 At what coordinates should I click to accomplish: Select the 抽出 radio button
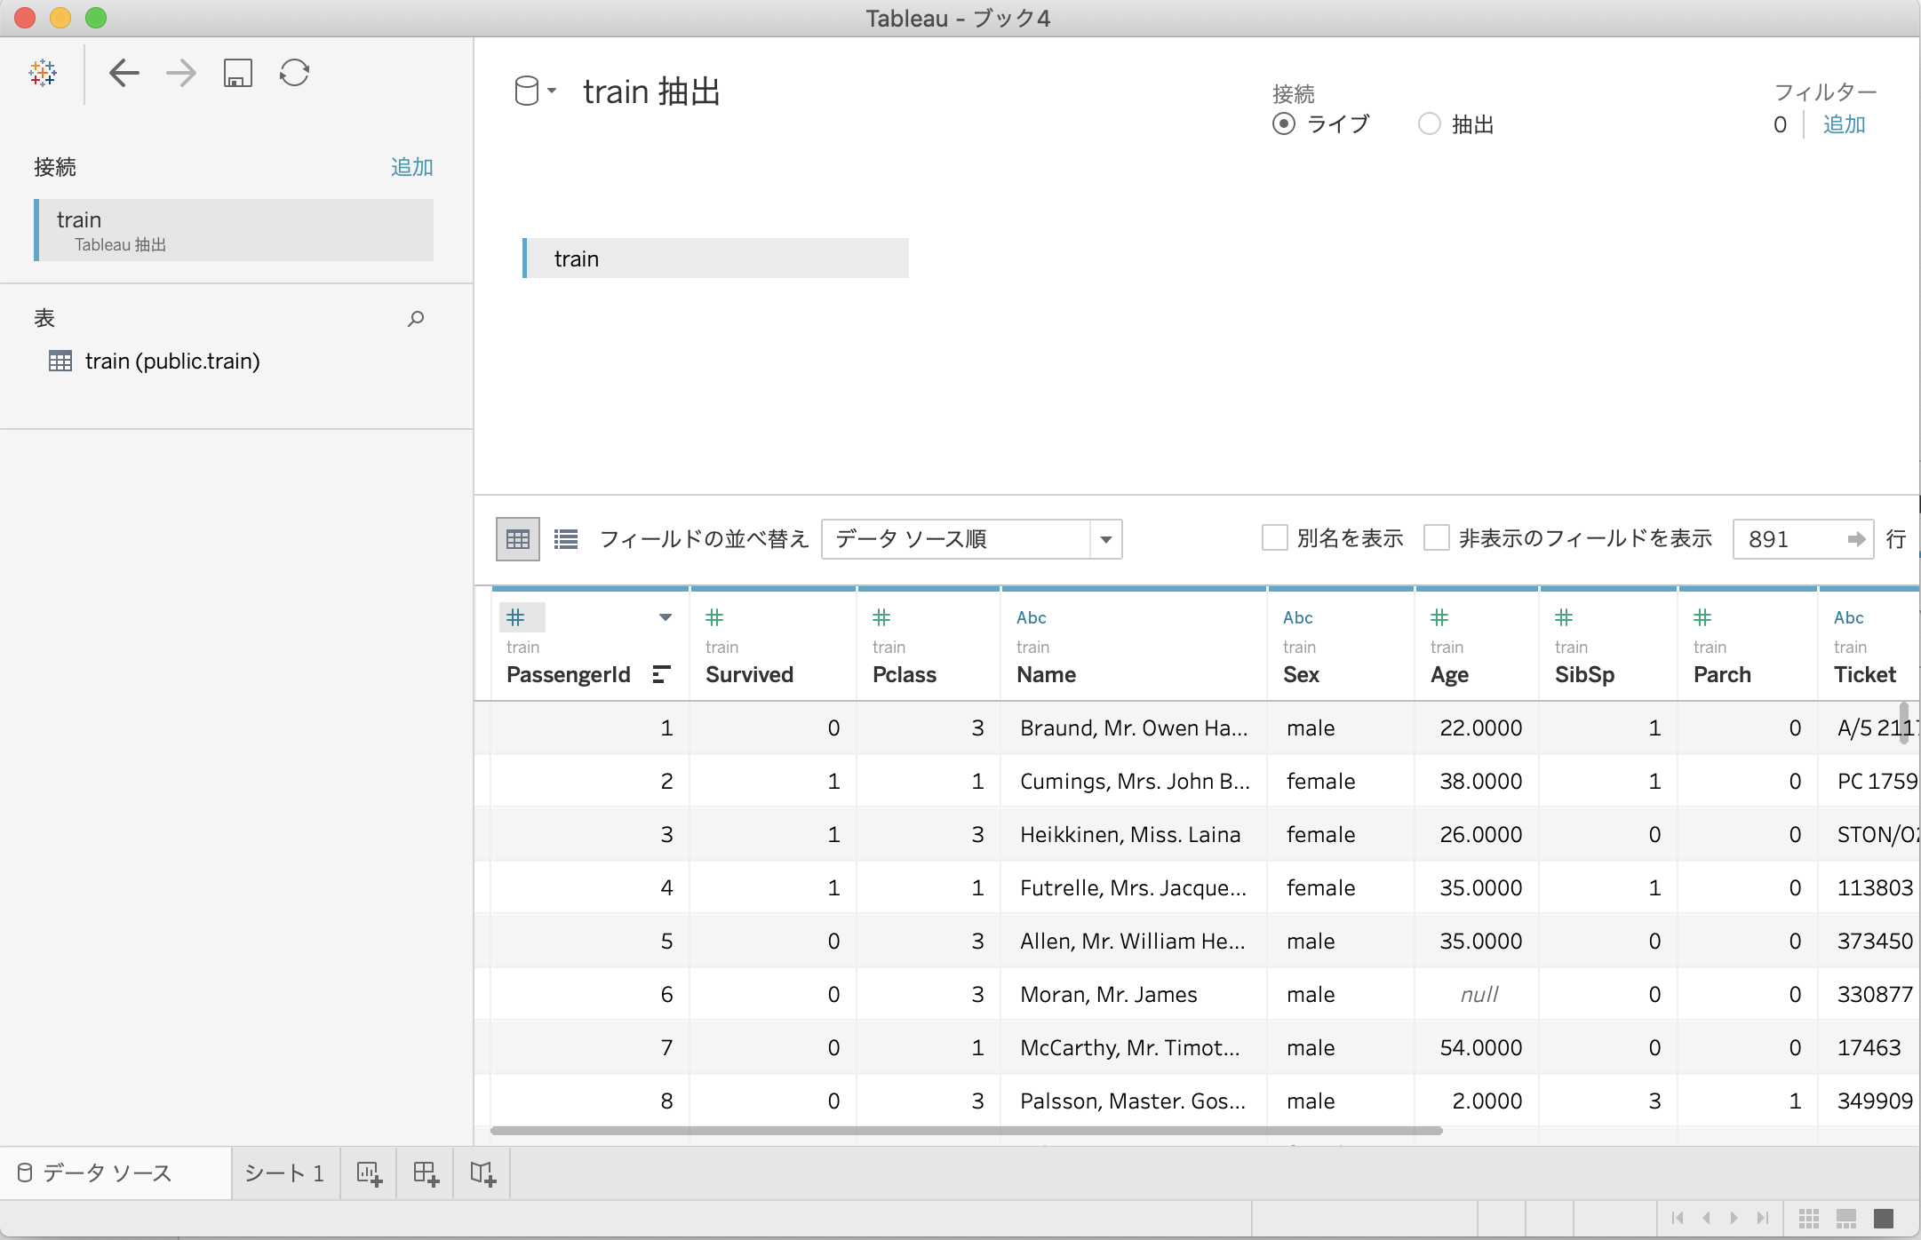pos(1430,124)
